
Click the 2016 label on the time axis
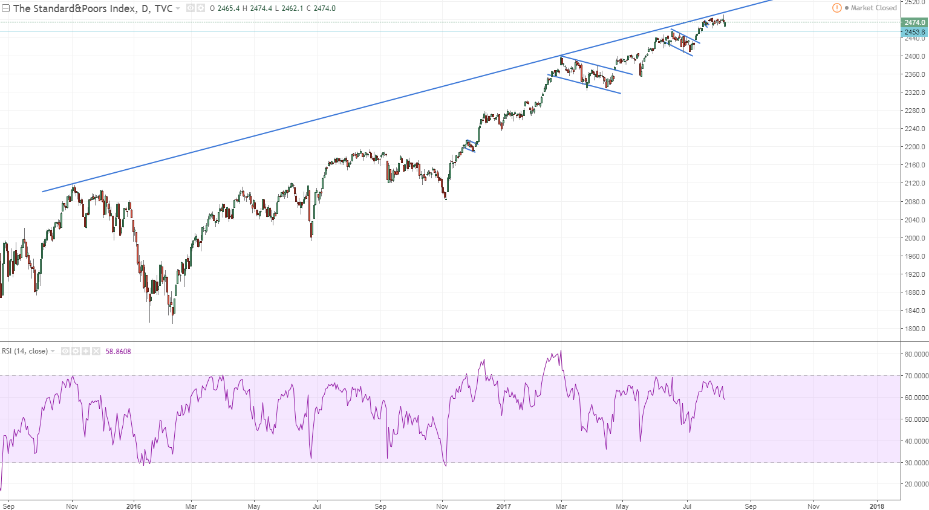coord(134,506)
